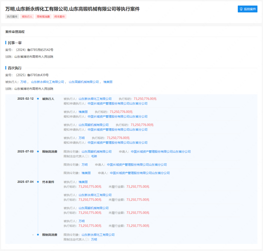The width and height of the screenshot is (263, 251).
Task: Click case number (2025)鲁0785执439号
Action: coord(32,75)
